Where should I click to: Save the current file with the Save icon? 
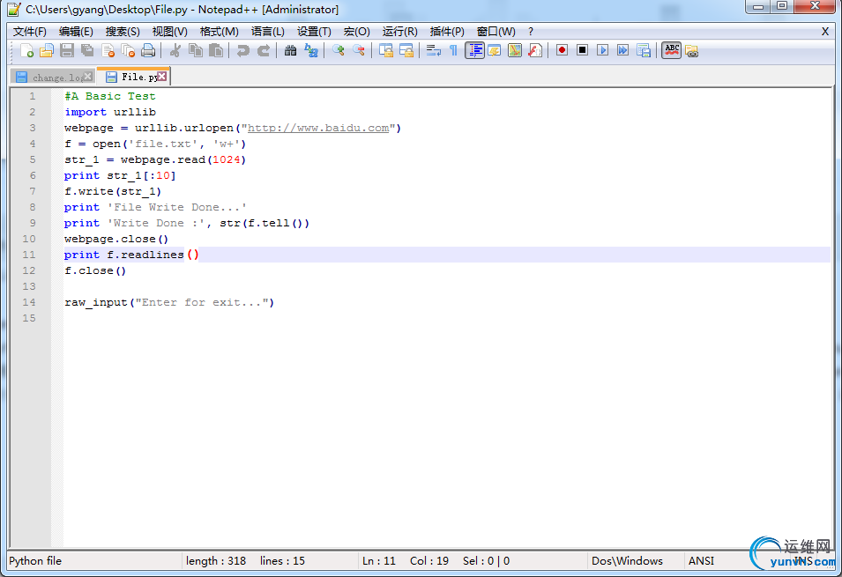[x=67, y=51]
